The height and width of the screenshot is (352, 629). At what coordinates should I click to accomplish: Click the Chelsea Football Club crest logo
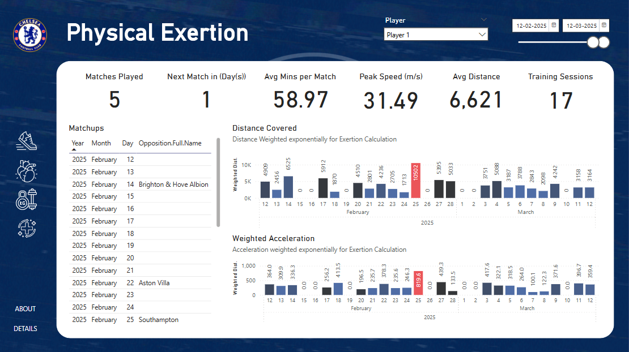click(x=30, y=35)
